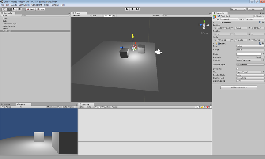Toggle Local/Global handle rotation button
This screenshot has height=159, width=265.
pyautogui.click(x=40, y=9)
